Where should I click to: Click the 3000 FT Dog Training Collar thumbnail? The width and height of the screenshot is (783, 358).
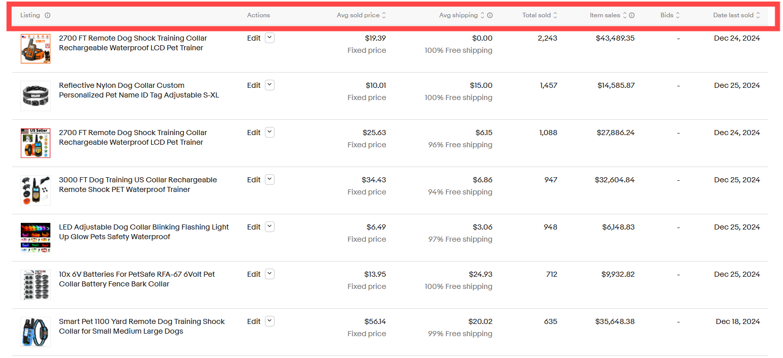pos(36,190)
